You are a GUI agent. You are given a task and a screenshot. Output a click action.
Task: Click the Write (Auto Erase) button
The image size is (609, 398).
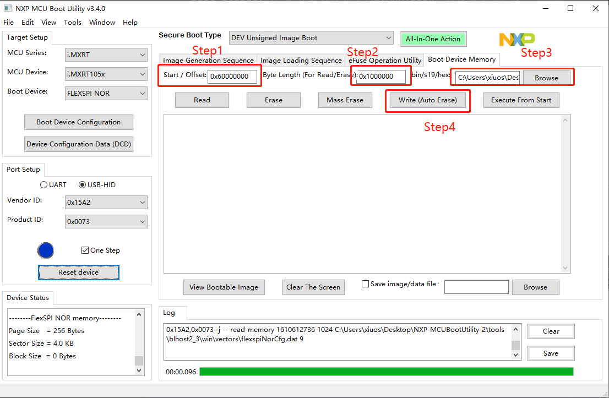click(x=428, y=100)
